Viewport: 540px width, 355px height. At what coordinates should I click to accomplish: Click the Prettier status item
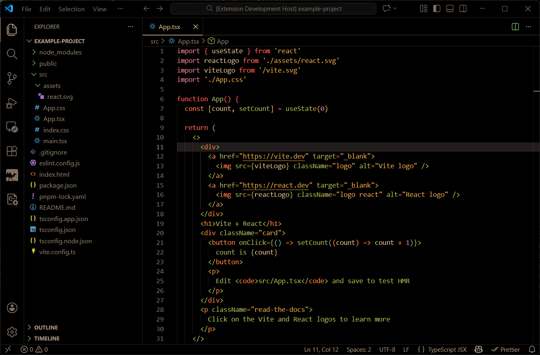point(505,350)
